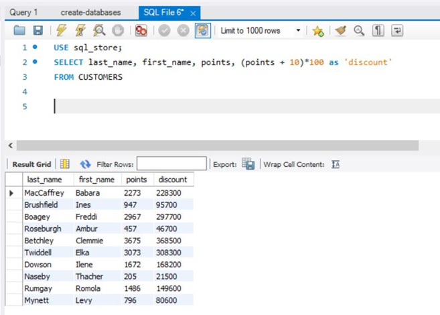Click the cell containing 'Rumgay'
The image size is (440, 315).
pos(48,288)
